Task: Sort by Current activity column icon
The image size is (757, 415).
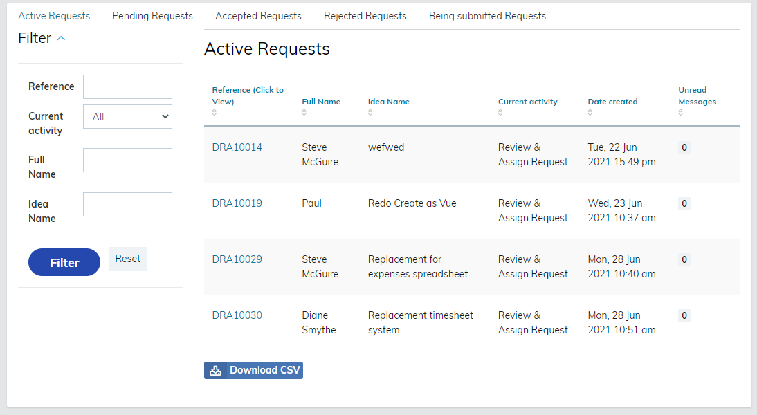Action: tap(500, 113)
